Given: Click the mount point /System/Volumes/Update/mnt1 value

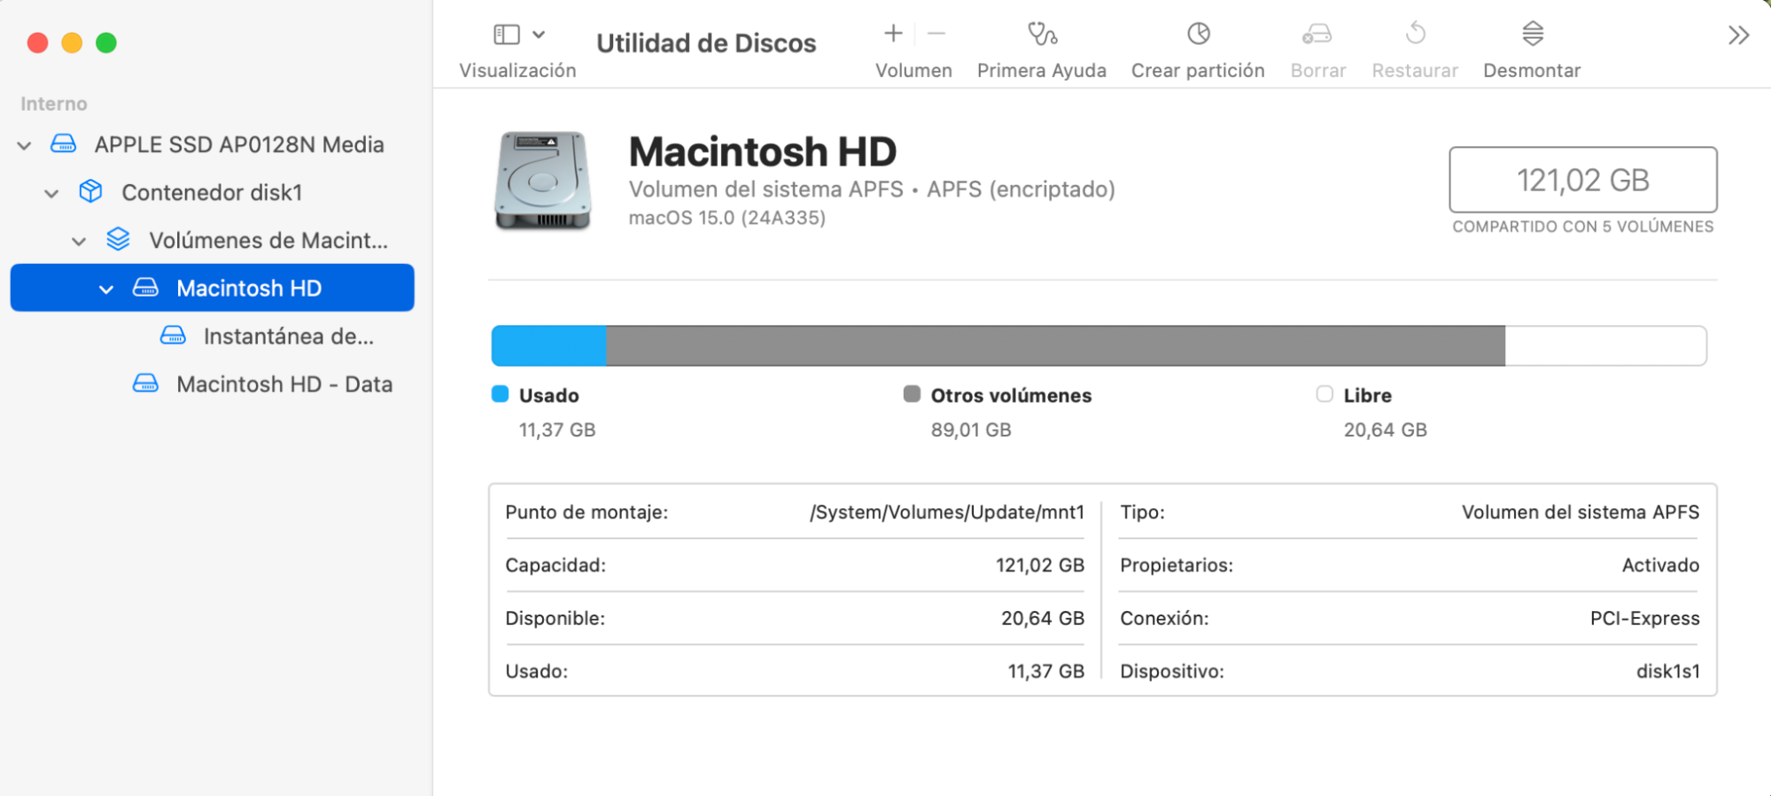Looking at the screenshot, I should click(947, 512).
